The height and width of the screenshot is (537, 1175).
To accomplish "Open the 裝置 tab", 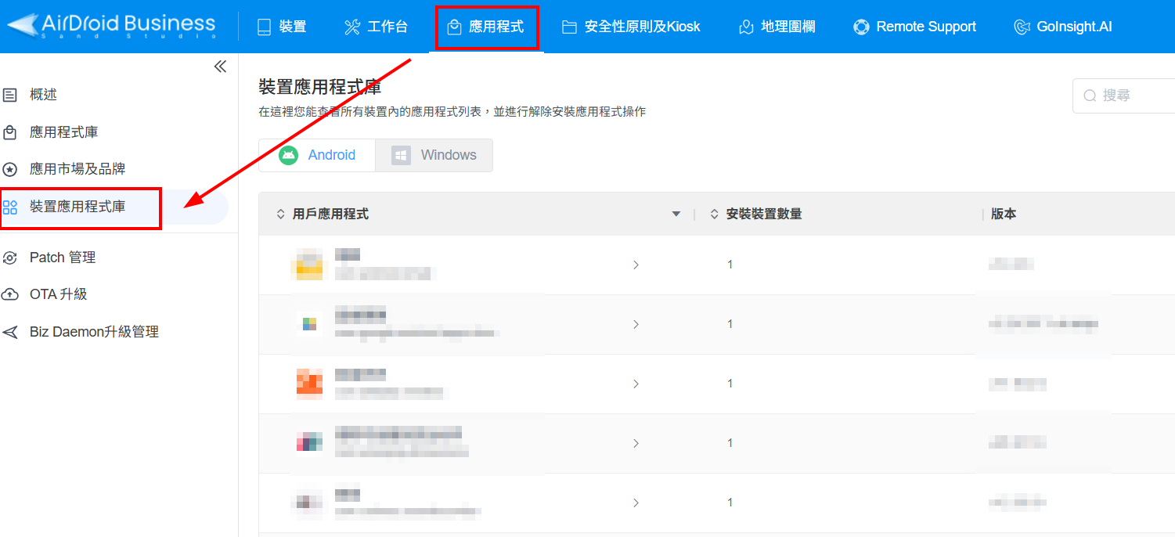I will tap(282, 27).
